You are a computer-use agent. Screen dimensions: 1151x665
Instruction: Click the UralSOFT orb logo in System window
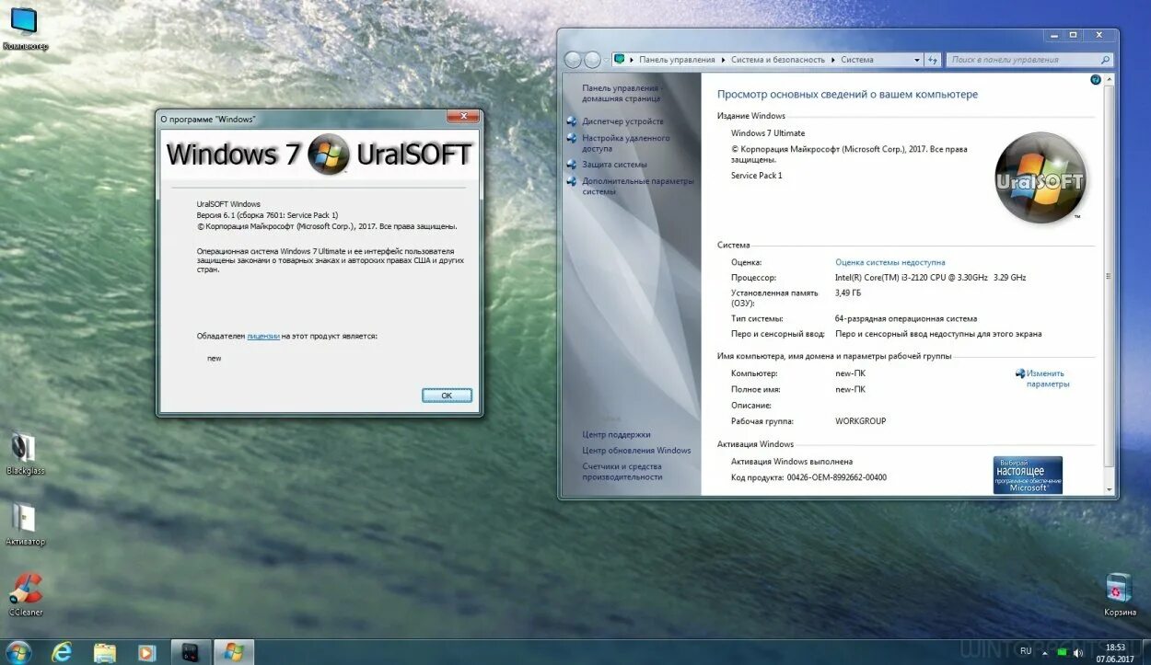click(x=1041, y=178)
